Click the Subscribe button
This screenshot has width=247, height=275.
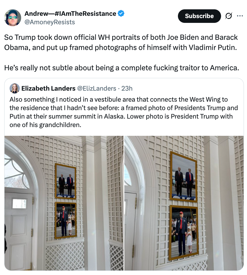tap(199, 16)
